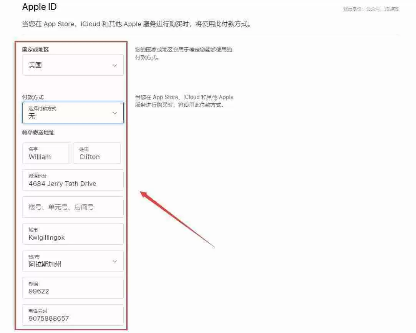The width and height of the screenshot is (416, 333).
Task: Select 无 under the payment method selector
Action: [x=32, y=116]
